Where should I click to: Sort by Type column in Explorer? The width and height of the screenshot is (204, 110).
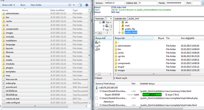tap(80, 10)
